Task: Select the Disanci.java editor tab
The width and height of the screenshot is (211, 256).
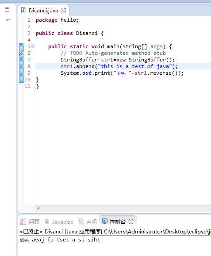Action: click(x=43, y=11)
